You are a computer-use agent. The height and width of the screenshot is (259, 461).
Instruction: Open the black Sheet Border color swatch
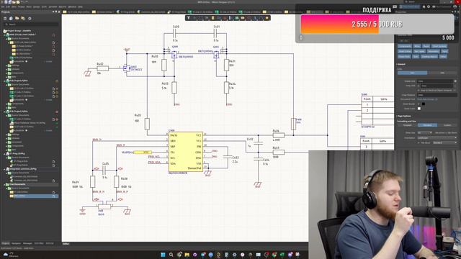(424, 104)
